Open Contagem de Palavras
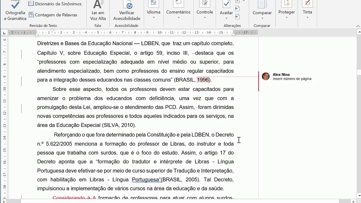 click(x=53, y=15)
